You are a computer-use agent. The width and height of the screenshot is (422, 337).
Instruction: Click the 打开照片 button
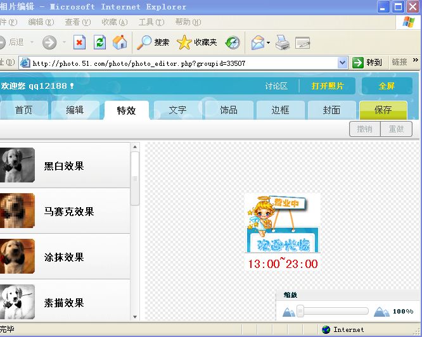coord(328,86)
